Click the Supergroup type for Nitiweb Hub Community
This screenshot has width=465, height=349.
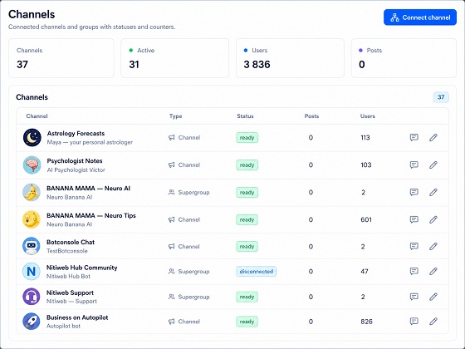click(189, 271)
